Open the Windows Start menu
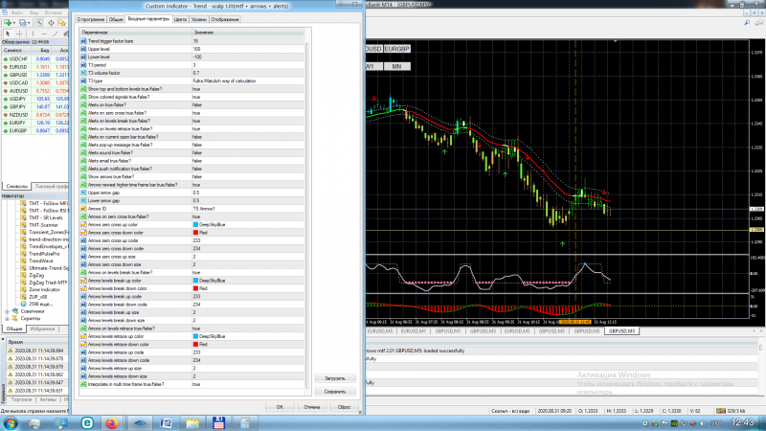Viewport: 766px width, 431px height. (x=11, y=422)
